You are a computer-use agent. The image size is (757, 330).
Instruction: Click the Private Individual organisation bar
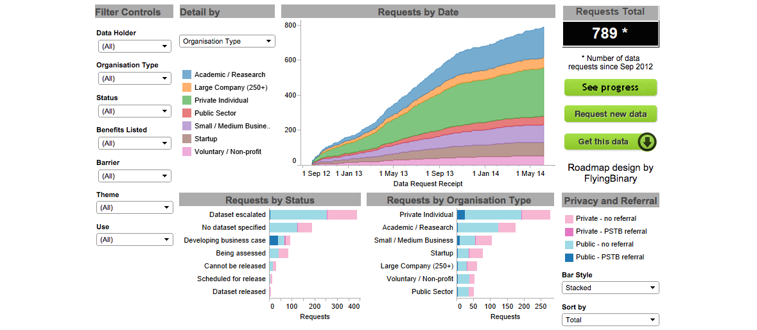pos(503,214)
